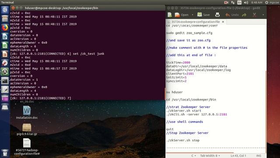280x158 pixels.
Task: Switch to Terminal via dock icon
Action: point(5,81)
